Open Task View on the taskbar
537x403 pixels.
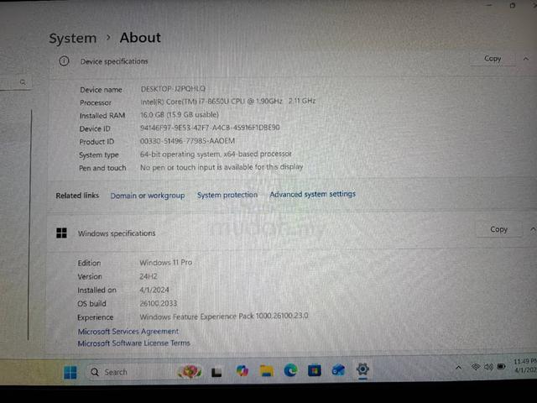[216, 372]
